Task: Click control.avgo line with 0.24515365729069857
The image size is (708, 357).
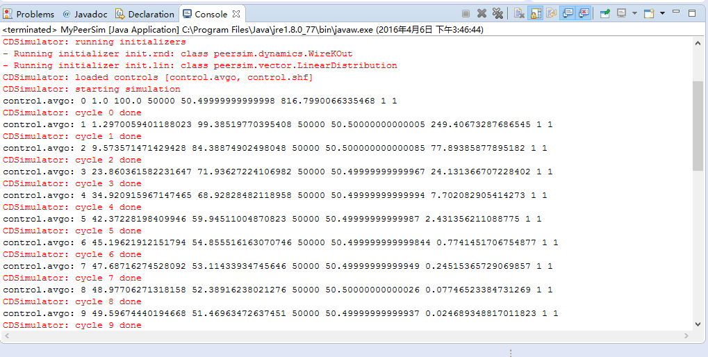Action: [x=278, y=266]
